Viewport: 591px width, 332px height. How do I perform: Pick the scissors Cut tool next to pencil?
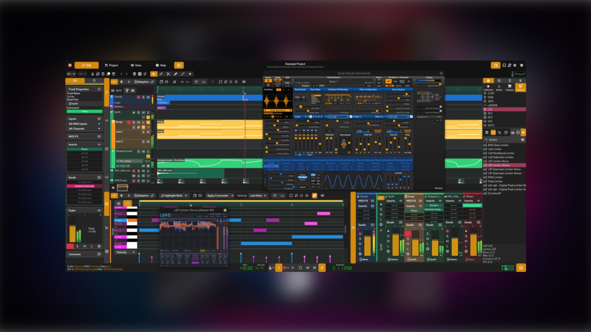168,74
